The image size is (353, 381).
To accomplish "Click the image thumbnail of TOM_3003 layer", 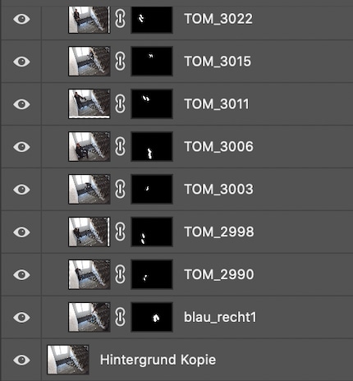I will click(x=89, y=189).
